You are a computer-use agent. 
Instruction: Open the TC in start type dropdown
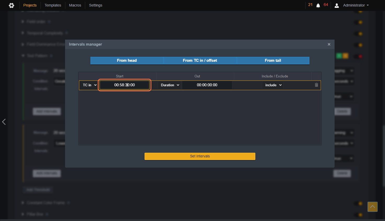coord(90,85)
